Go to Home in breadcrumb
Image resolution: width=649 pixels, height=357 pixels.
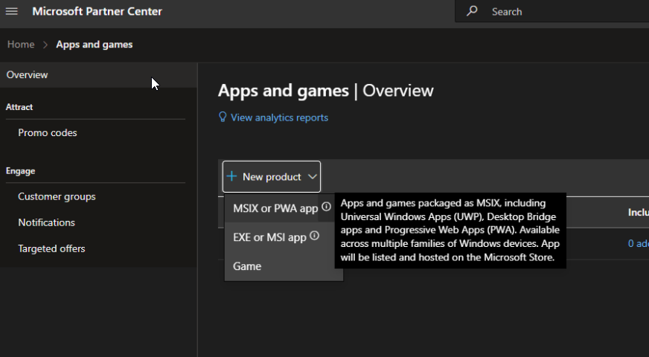click(x=21, y=45)
